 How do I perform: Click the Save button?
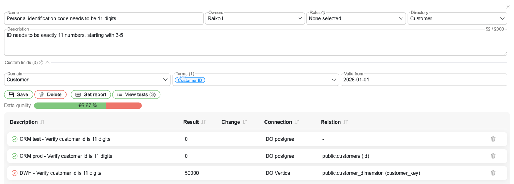(x=18, y=95)
